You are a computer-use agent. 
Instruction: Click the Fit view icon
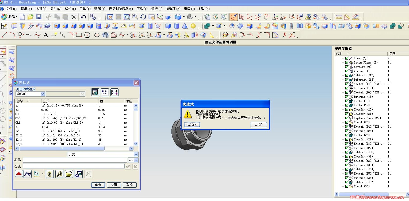coord(110,17)
